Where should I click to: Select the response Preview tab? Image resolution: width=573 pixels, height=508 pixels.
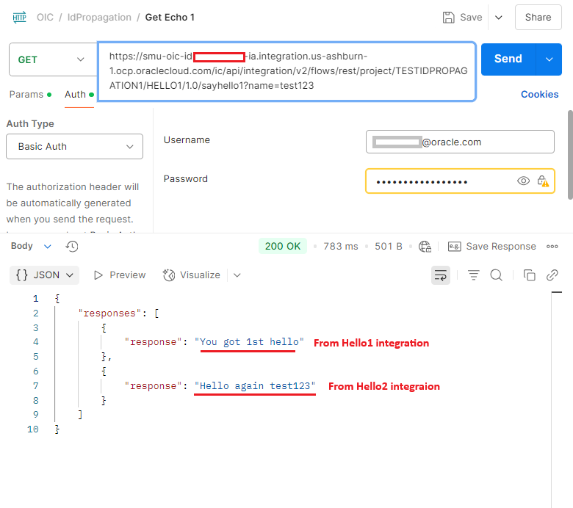click(120, 275)
